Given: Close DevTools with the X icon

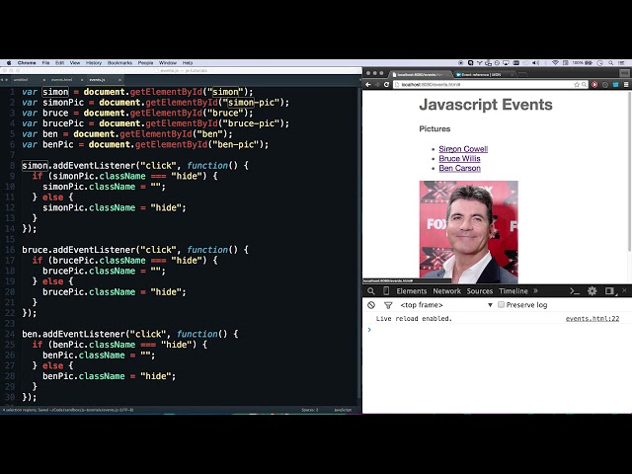Looking at the screenshot, I should 624,290.
